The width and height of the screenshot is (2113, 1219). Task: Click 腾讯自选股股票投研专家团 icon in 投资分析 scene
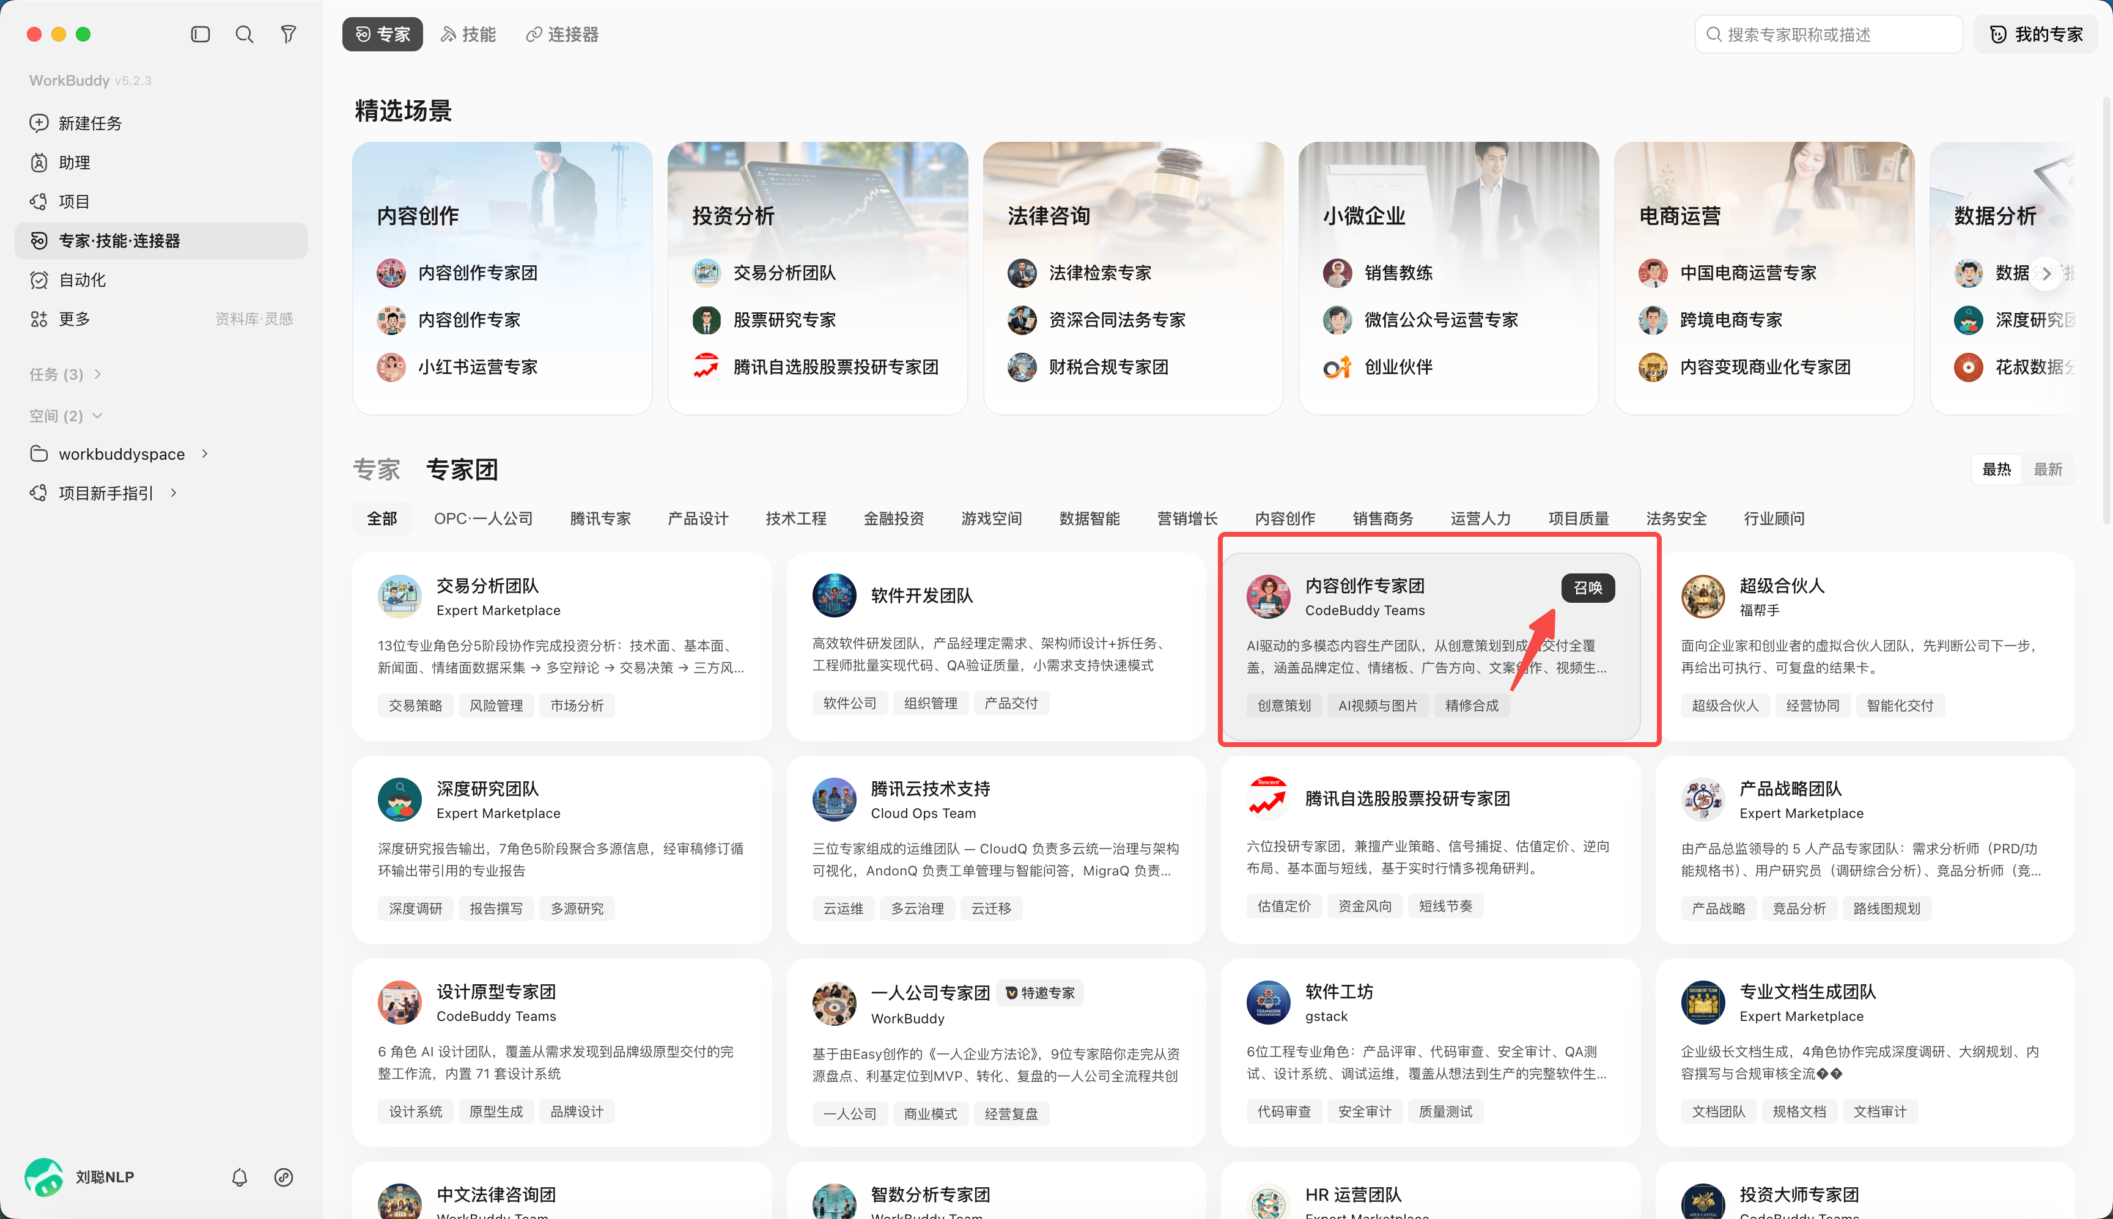click(707, 367)
